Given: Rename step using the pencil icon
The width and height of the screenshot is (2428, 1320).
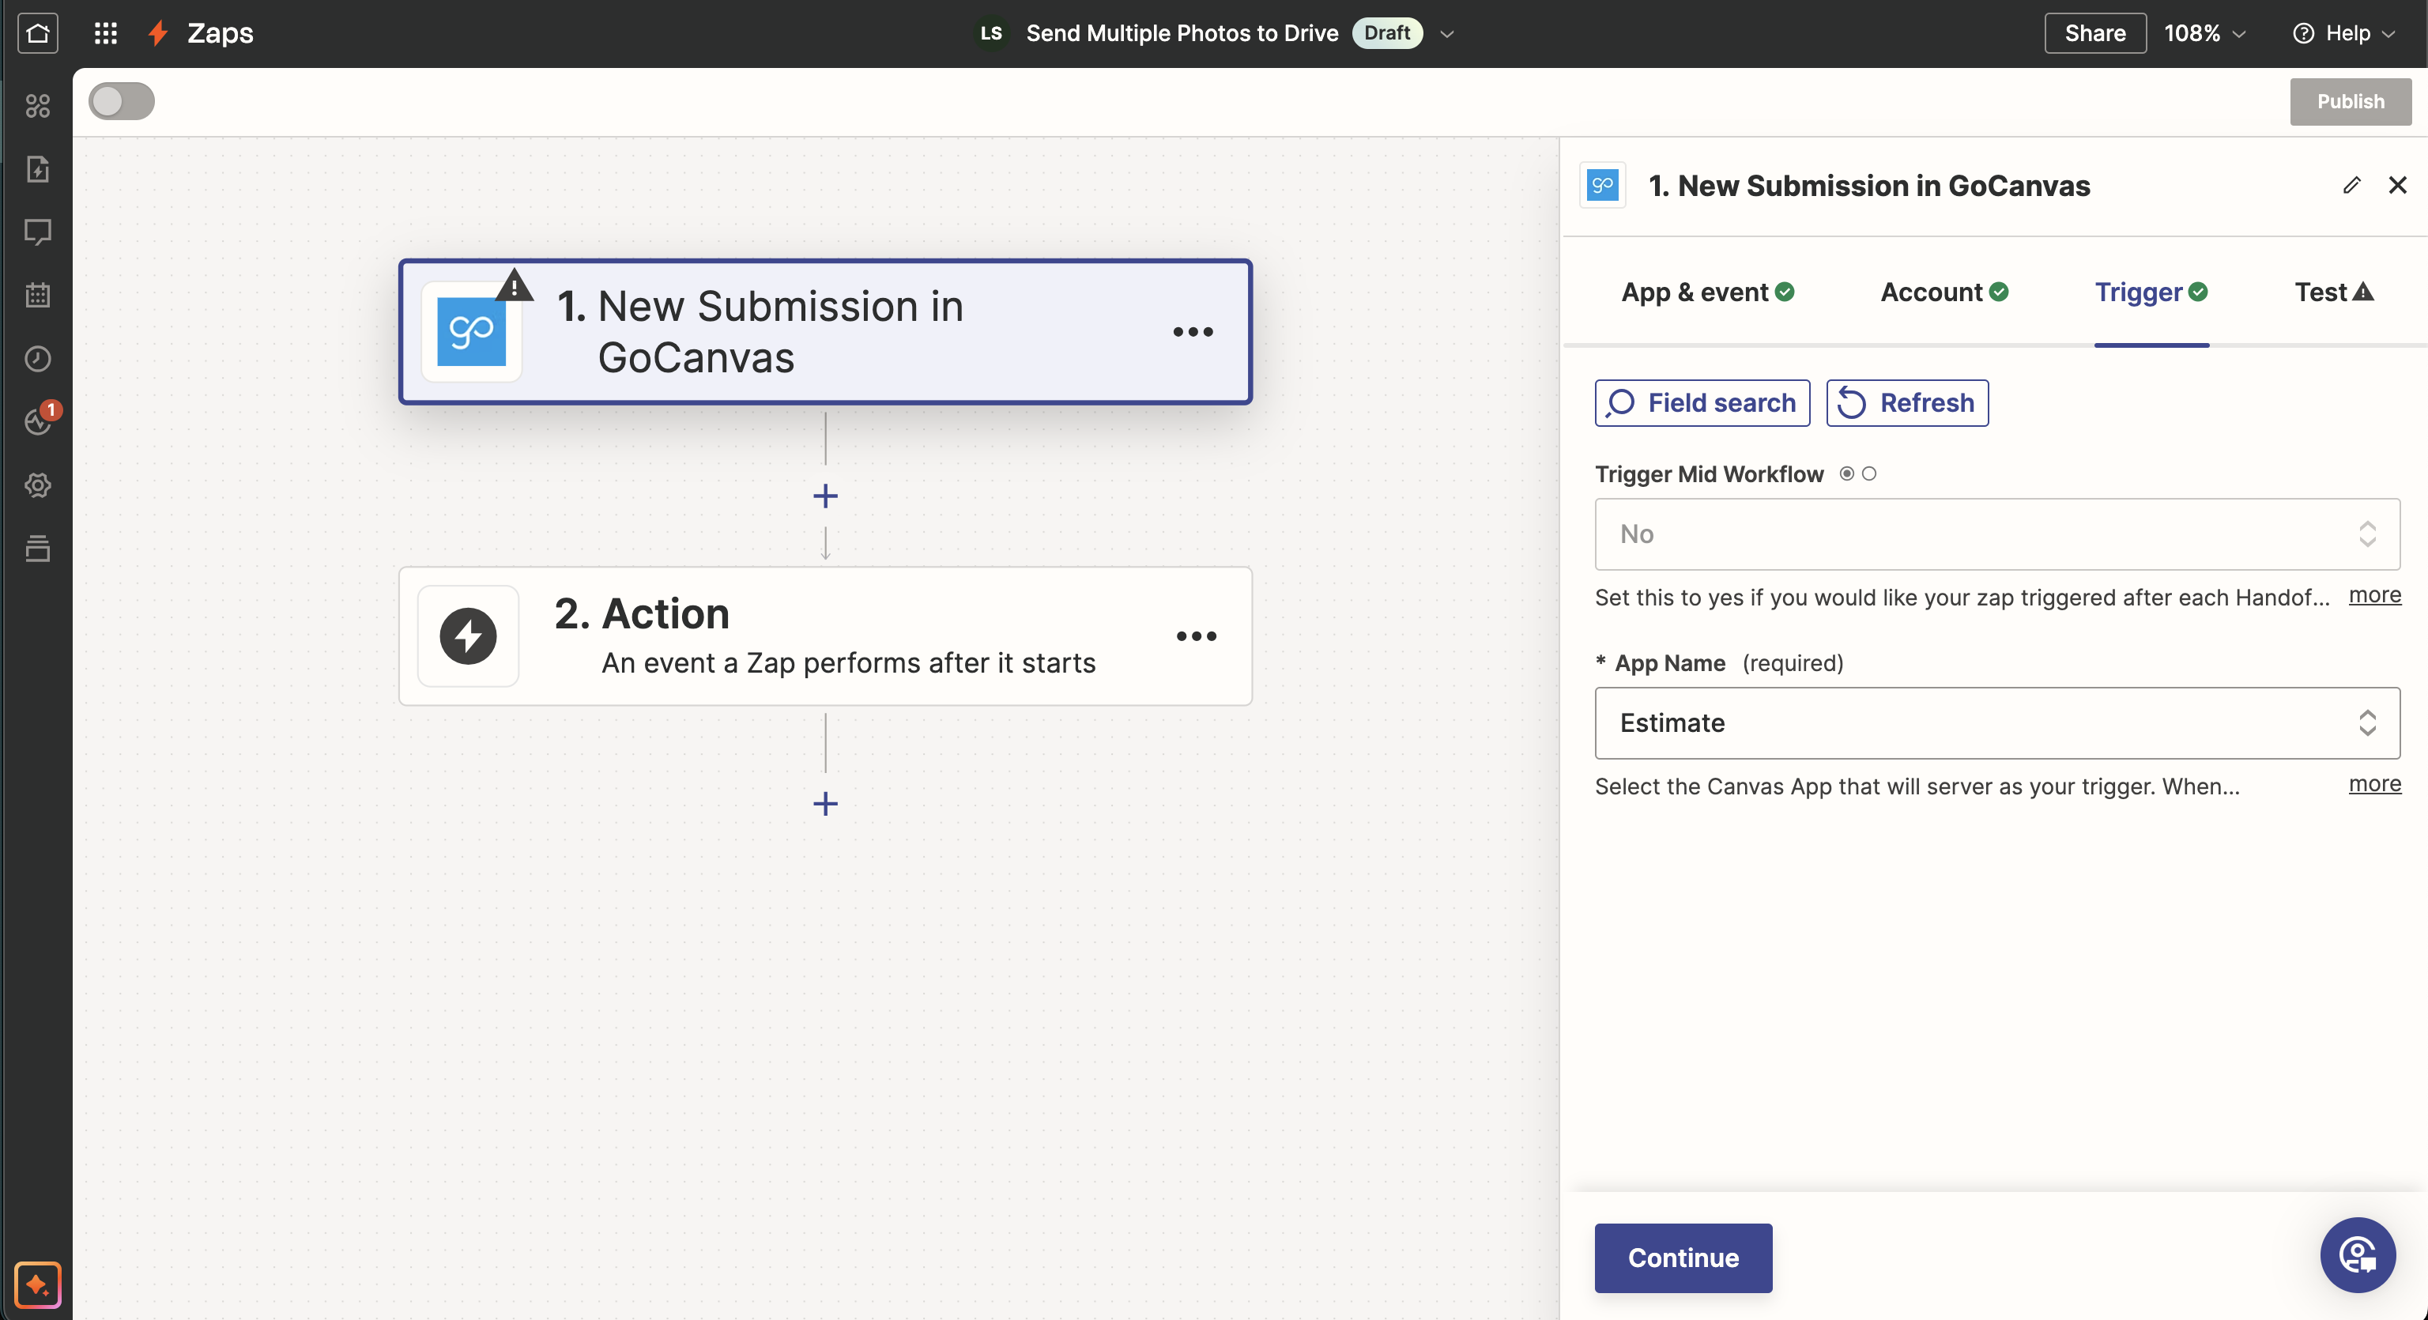Looking at the screenshot, I should (x=2351, y=185).
